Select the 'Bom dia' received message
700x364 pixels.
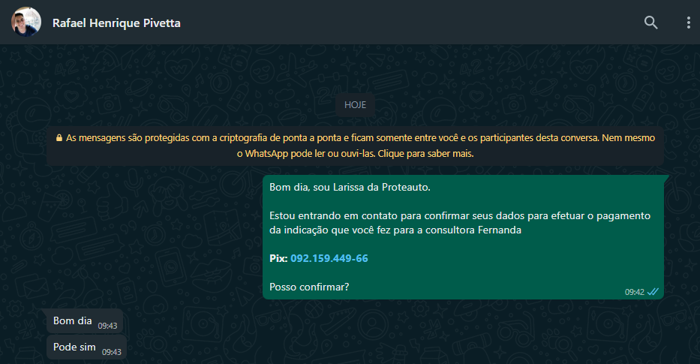[x=73, y=320]
